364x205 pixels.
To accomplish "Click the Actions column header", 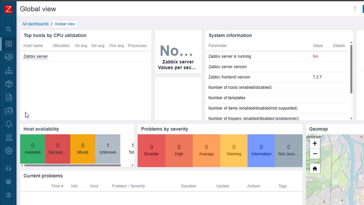I will [254, 186].
